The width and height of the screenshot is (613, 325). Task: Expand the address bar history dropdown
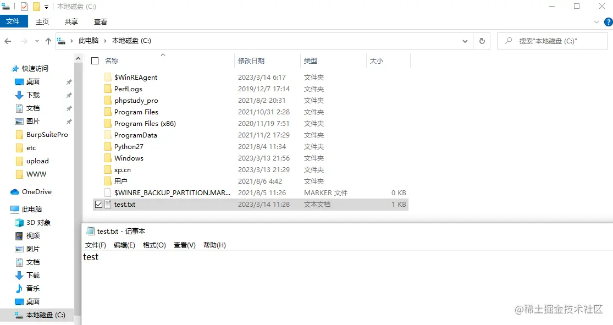click(x=465, y=41)
